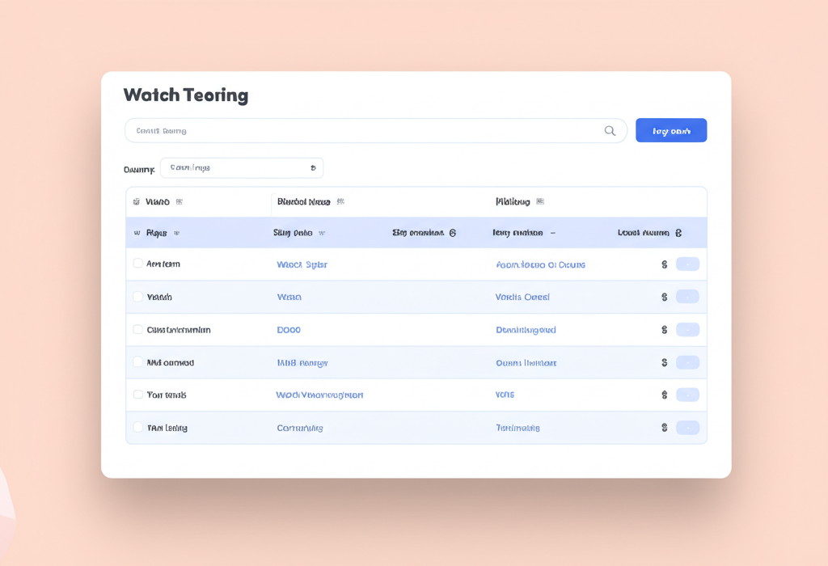The image size is (828, 566).
Task: Click the small icon left of first column header
Action: point(137,233)
